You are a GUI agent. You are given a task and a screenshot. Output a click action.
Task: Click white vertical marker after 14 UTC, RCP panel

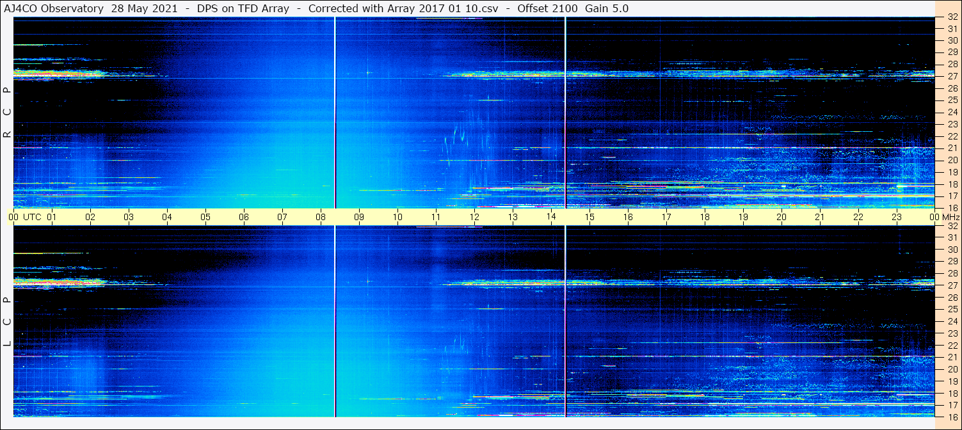tap(565, 113)
